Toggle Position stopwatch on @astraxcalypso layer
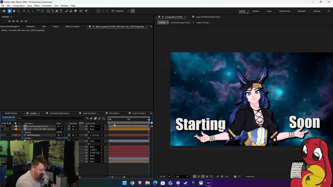Screen dimensions: 333x187 point(22,138)
